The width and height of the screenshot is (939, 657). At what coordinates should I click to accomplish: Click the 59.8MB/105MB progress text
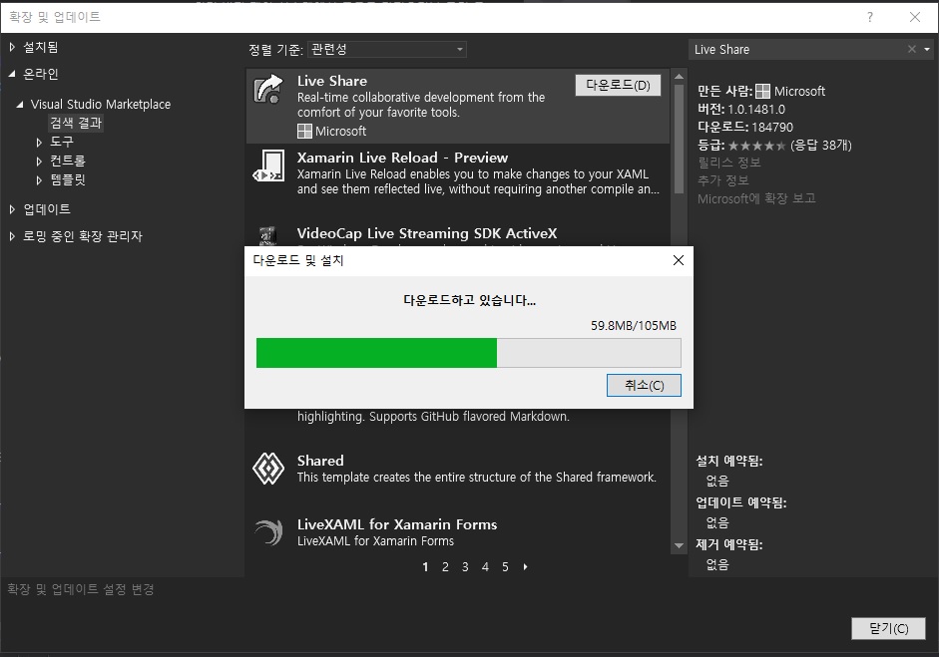pos(633,325)
